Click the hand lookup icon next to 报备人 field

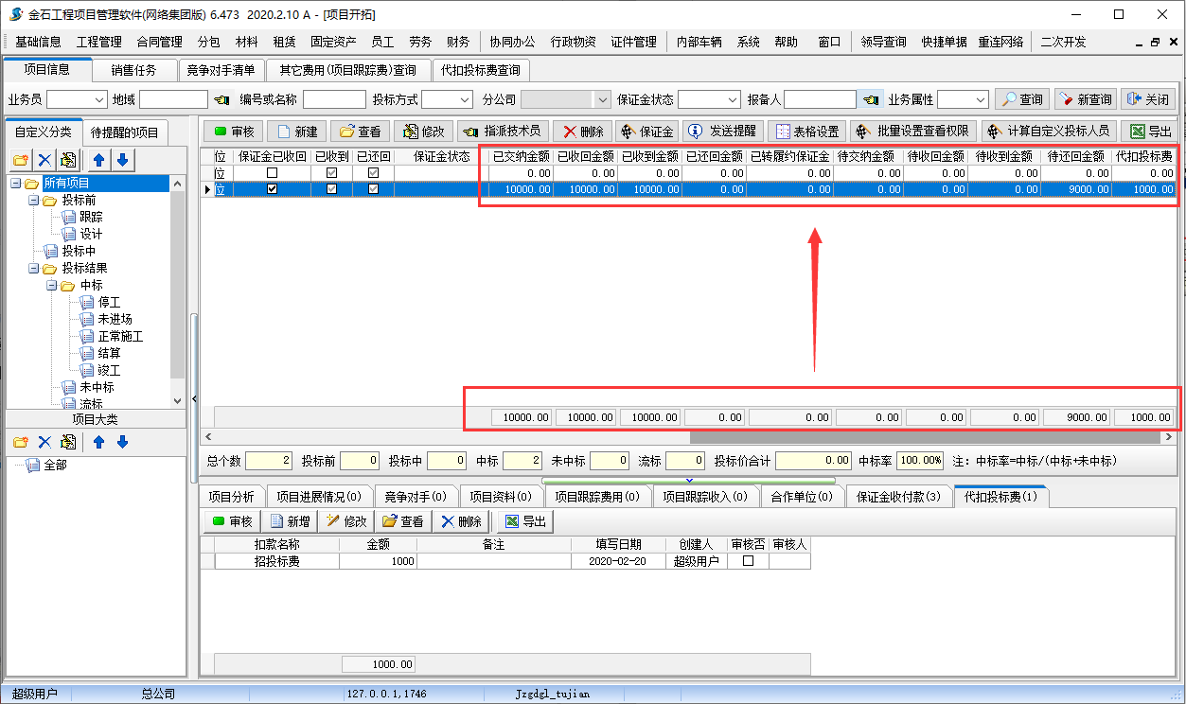coord(871,99)
